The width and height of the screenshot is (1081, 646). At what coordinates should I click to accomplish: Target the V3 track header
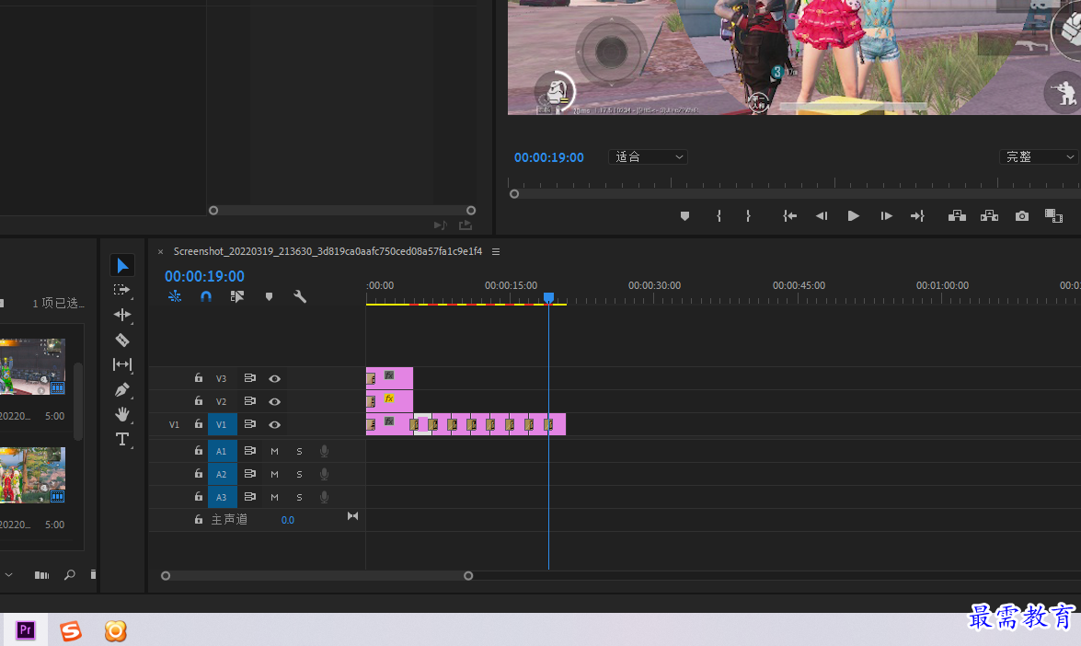[x=222, y=378]
